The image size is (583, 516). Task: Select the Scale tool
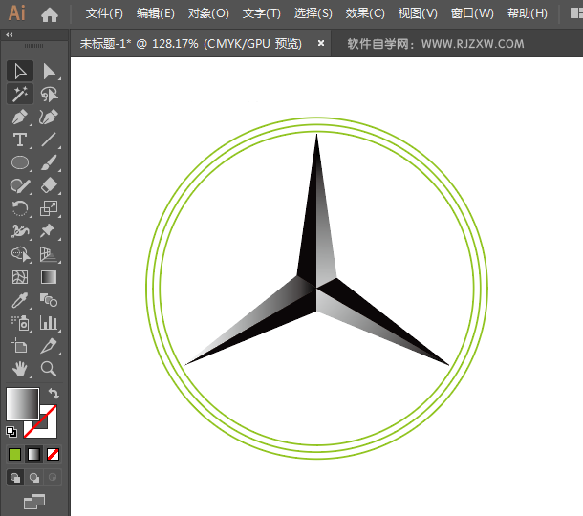(49, 208)
